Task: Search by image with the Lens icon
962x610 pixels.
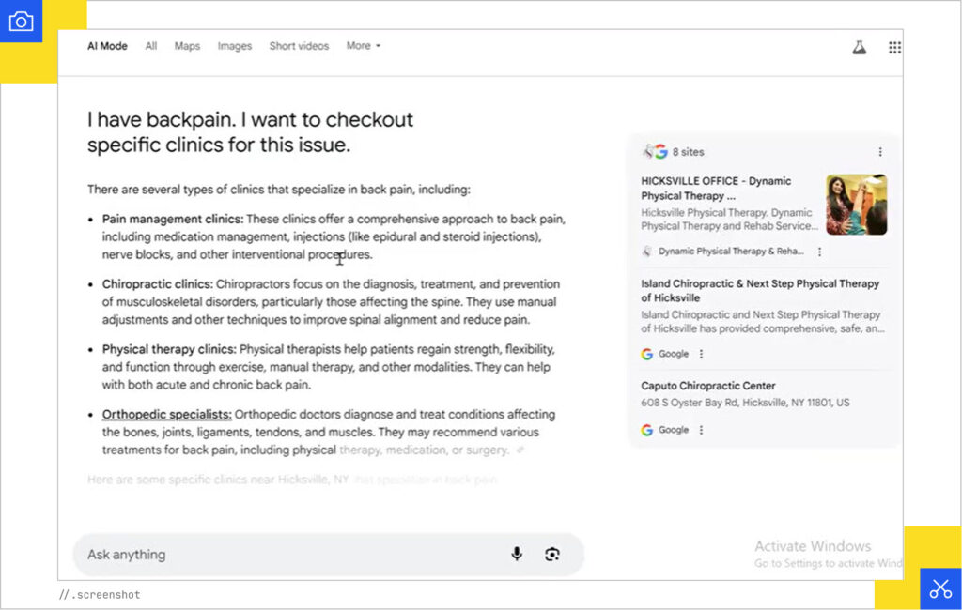Action: pos(551,554)
